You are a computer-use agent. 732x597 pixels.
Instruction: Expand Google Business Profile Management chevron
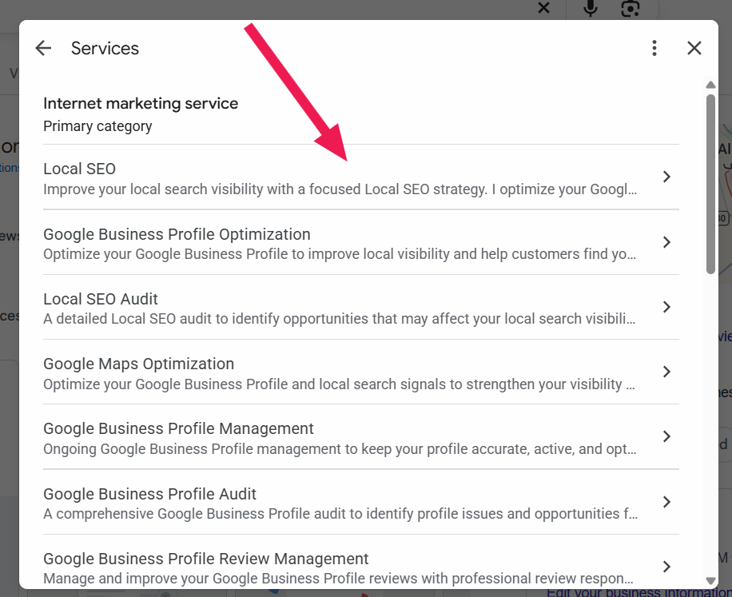click(x=666, y=437)
